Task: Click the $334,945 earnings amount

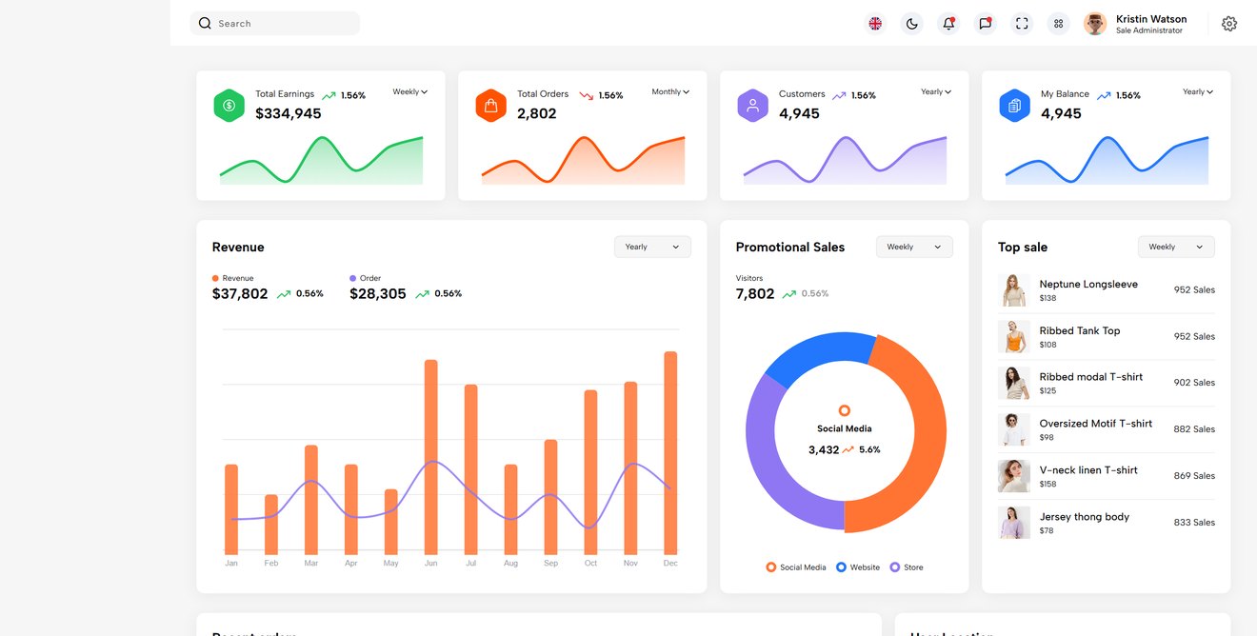Action: (x=289, y=113)
